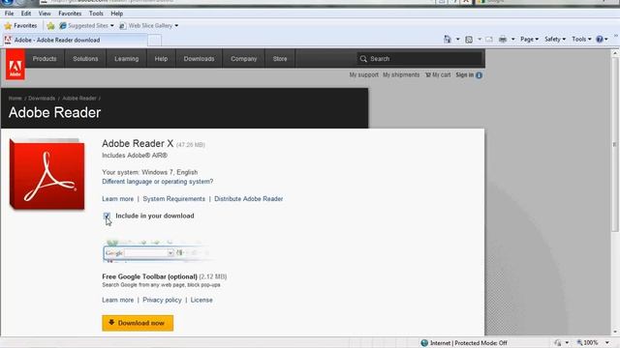Open the Help item in Adobe navigation
Image resolution: width=620 pixels, height=348 pixels.
click(x=161, y=59)
